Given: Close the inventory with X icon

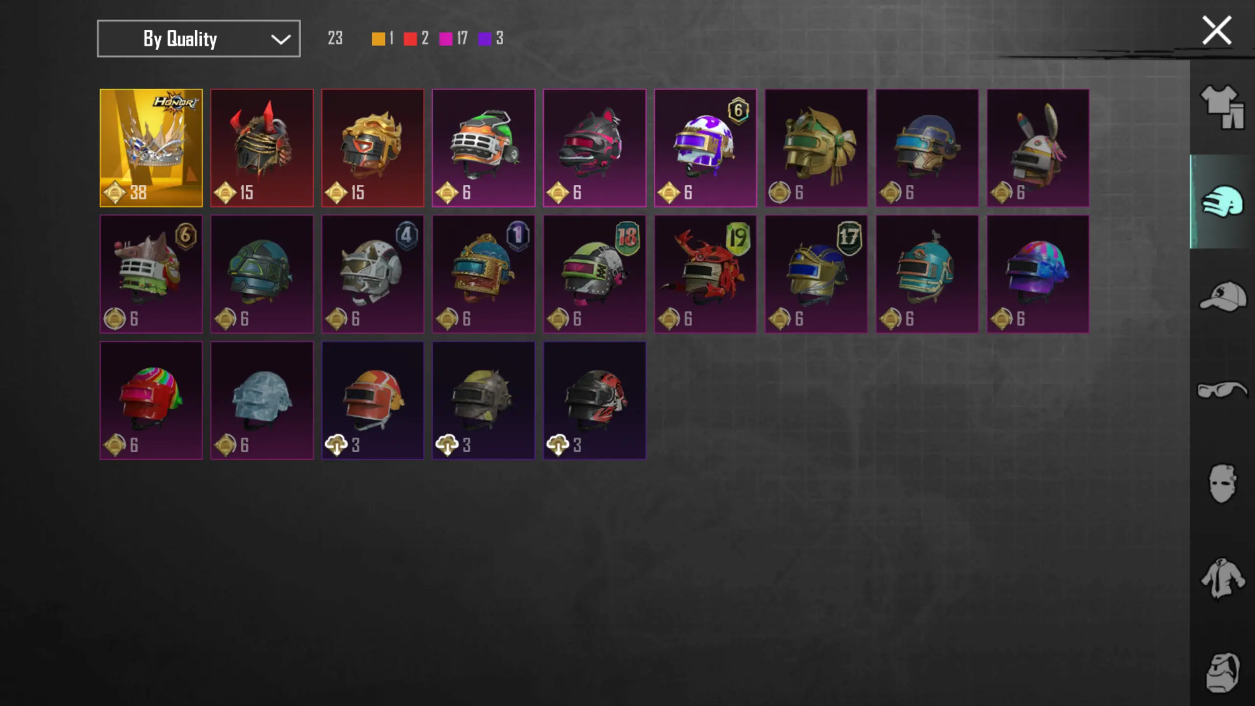Looking at the screenshot, I should coord(1217,30).
